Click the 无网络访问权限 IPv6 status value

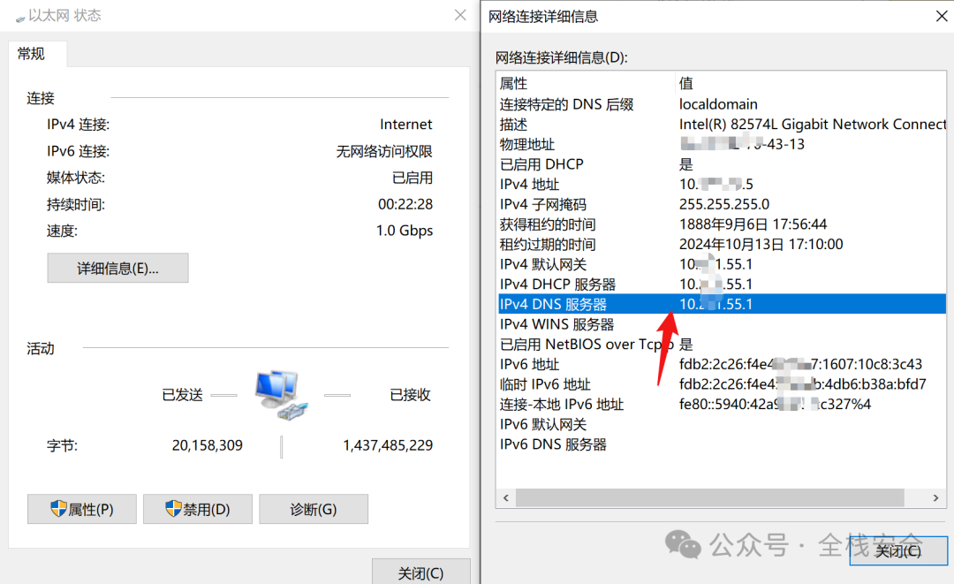tap(384, 151)
